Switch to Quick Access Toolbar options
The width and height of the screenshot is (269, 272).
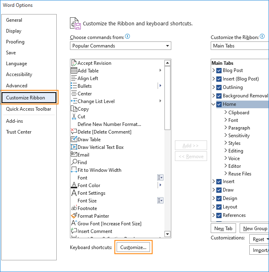point(29,109)
